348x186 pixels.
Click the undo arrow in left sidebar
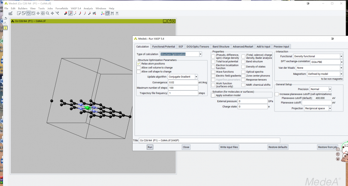coord(5,18)
